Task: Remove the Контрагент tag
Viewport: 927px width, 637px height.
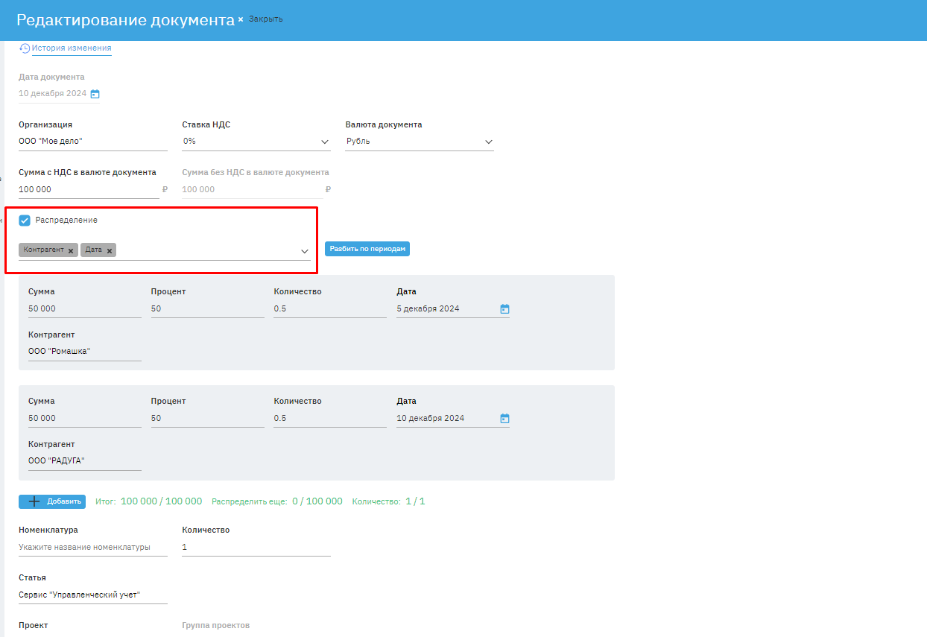Action: (71, 251)
